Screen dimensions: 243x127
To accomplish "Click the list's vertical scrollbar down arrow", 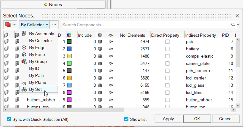I will 237,106.
